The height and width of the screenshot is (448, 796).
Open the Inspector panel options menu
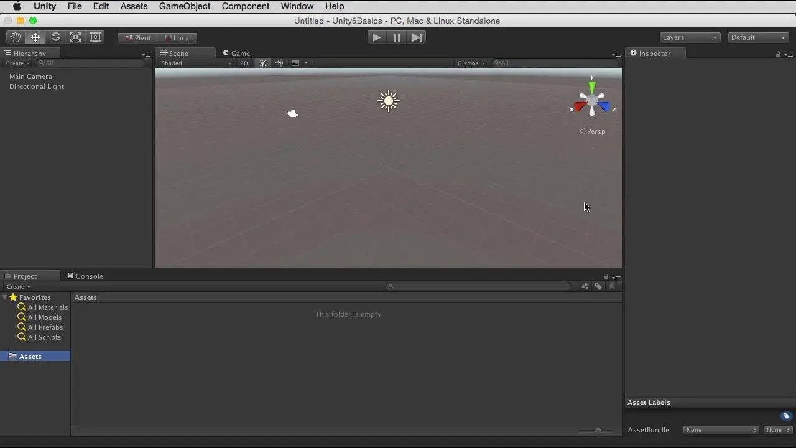pyautogui.click(x=789, y=55)
